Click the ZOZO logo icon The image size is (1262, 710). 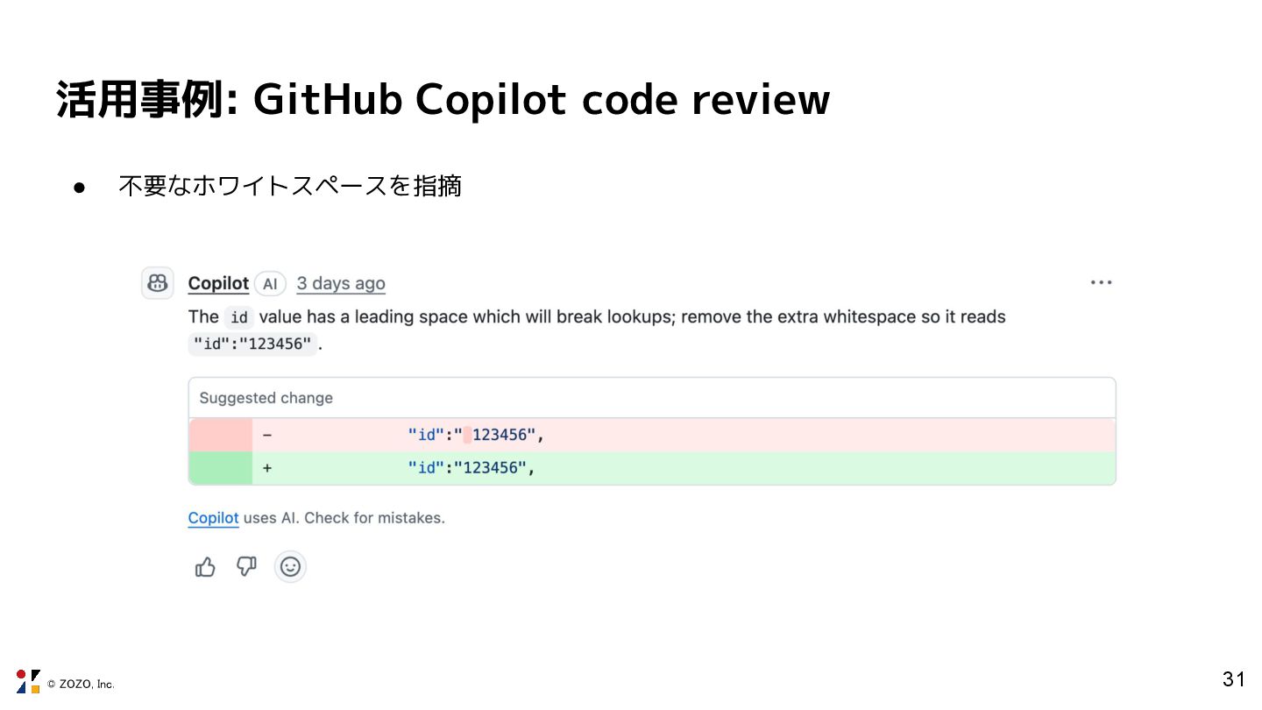pyautogui.click(x=28, y=681)
